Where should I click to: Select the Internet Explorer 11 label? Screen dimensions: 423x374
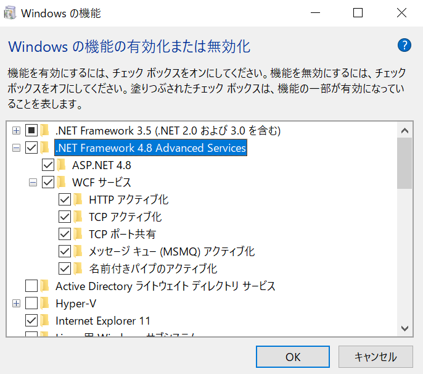click(103, 321)
